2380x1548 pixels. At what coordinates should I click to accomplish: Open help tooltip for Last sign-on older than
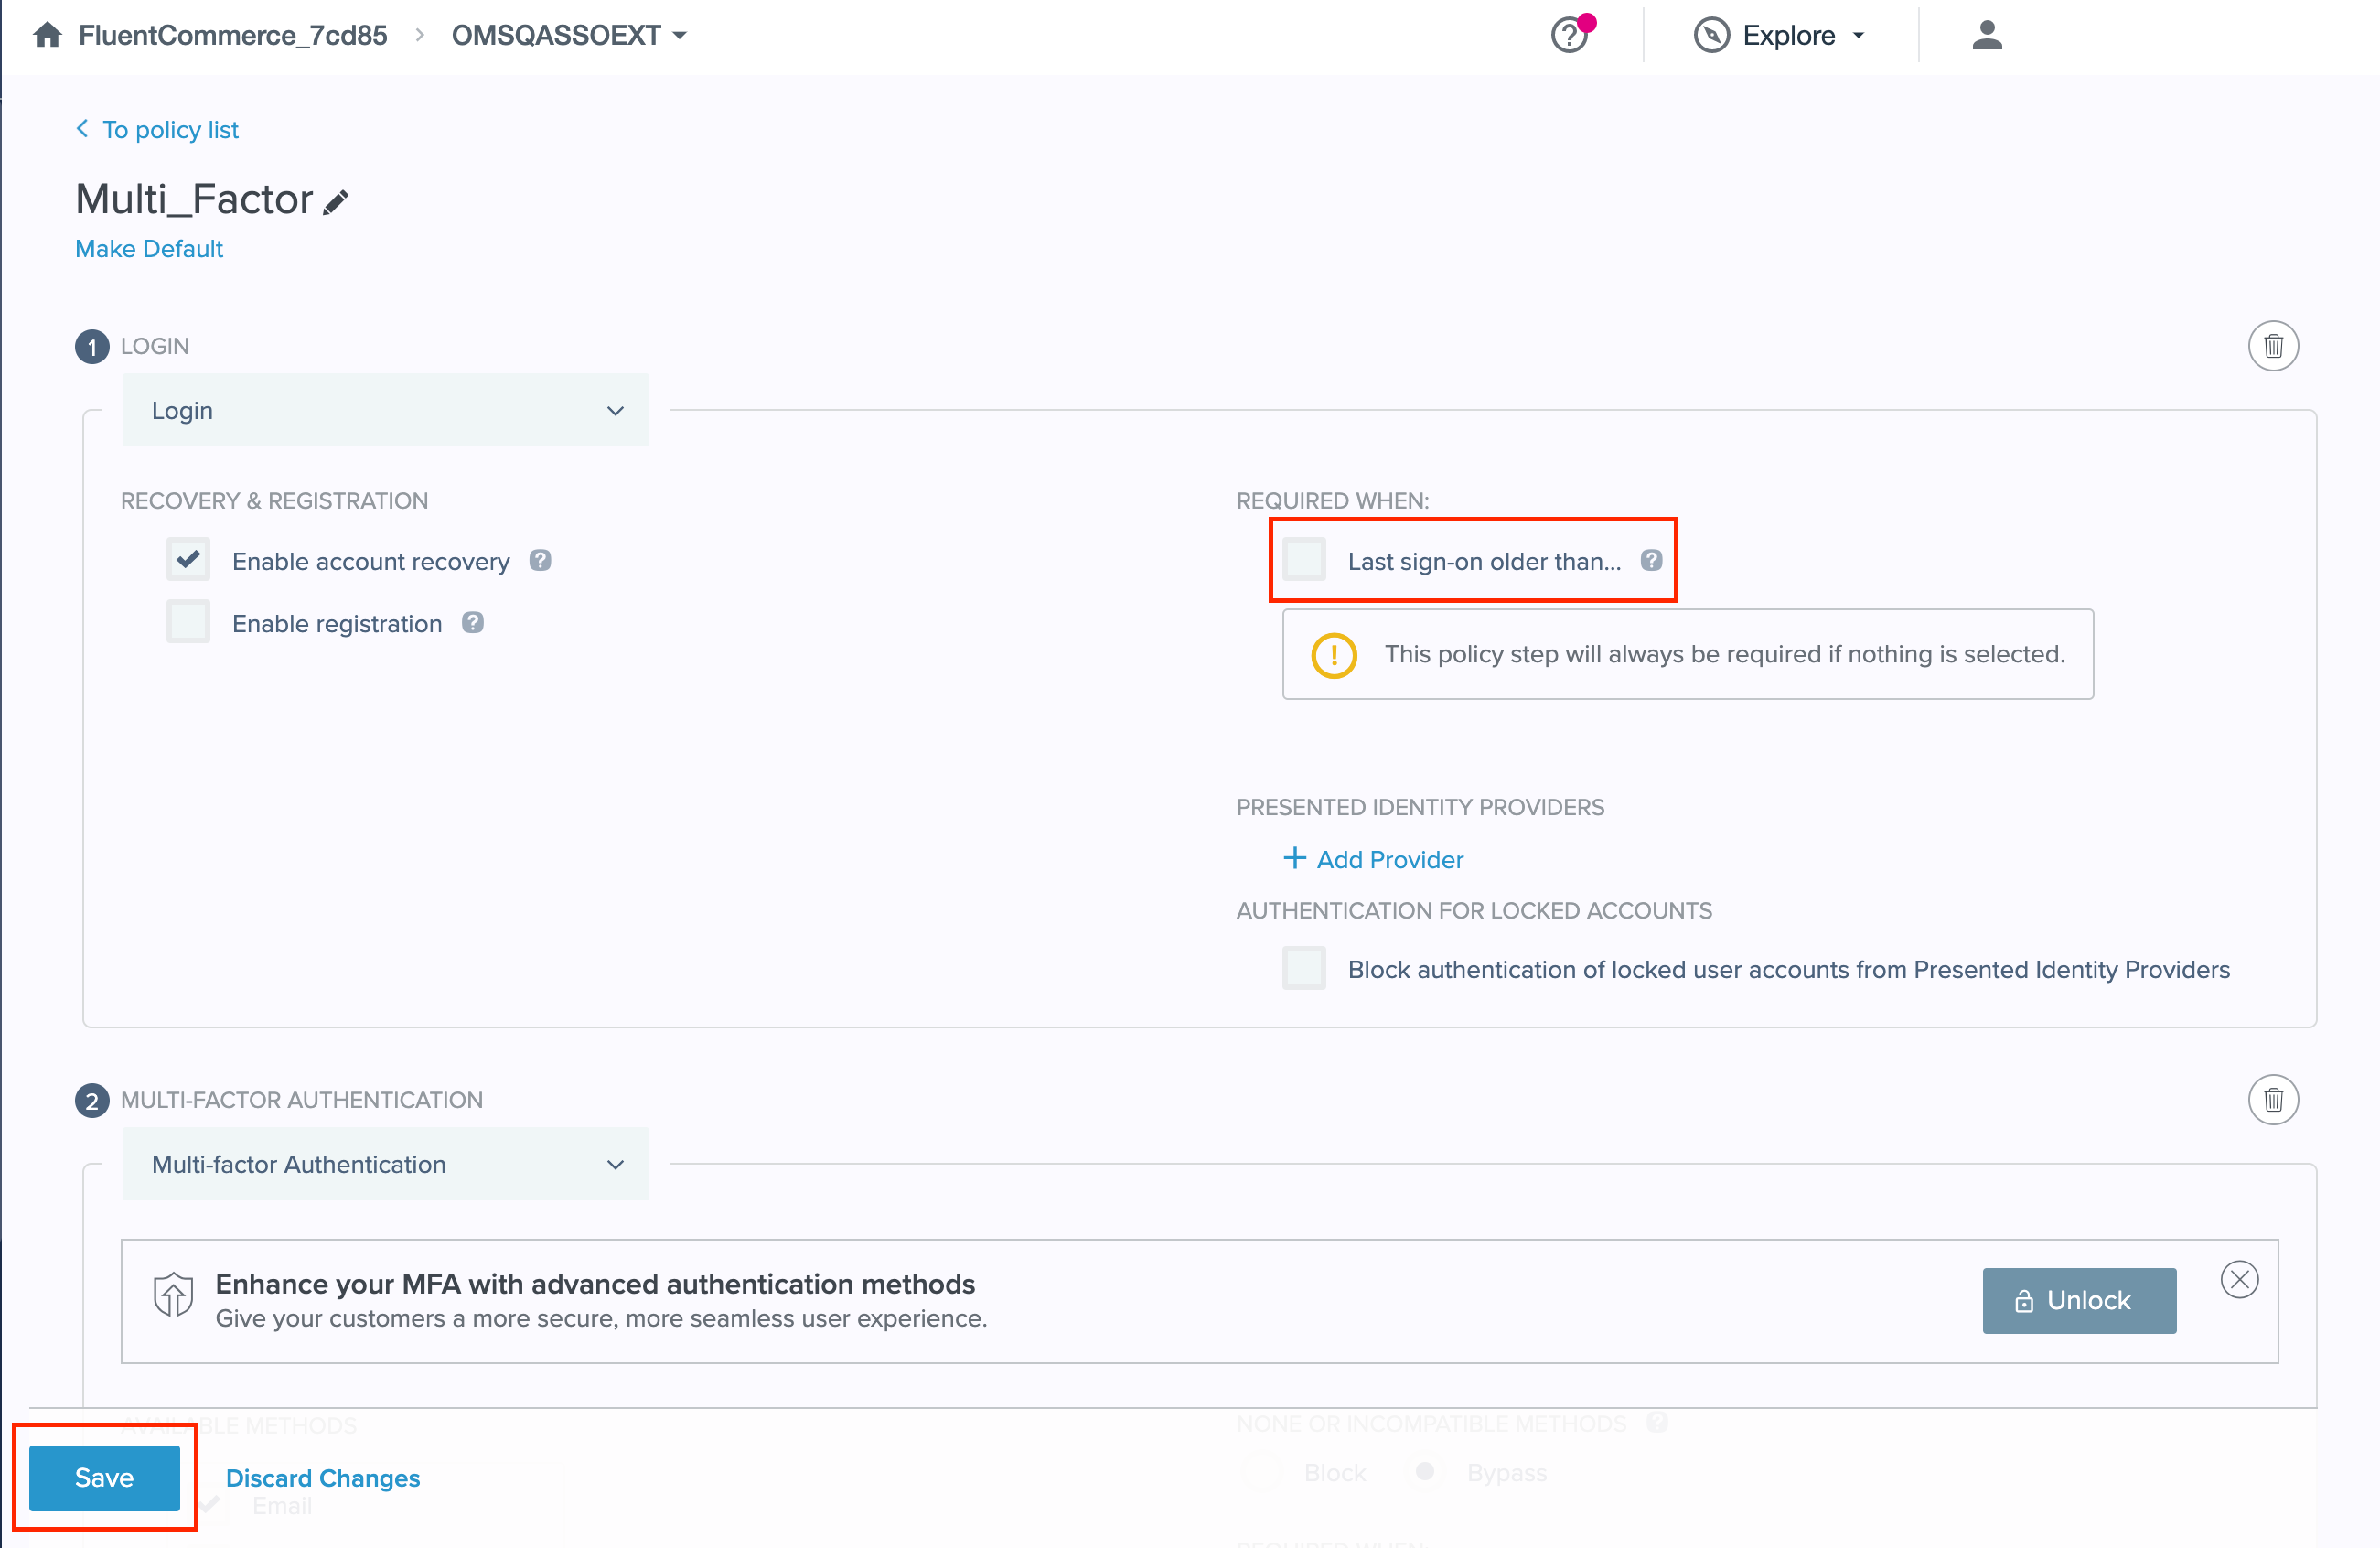tap(1651, 561)
